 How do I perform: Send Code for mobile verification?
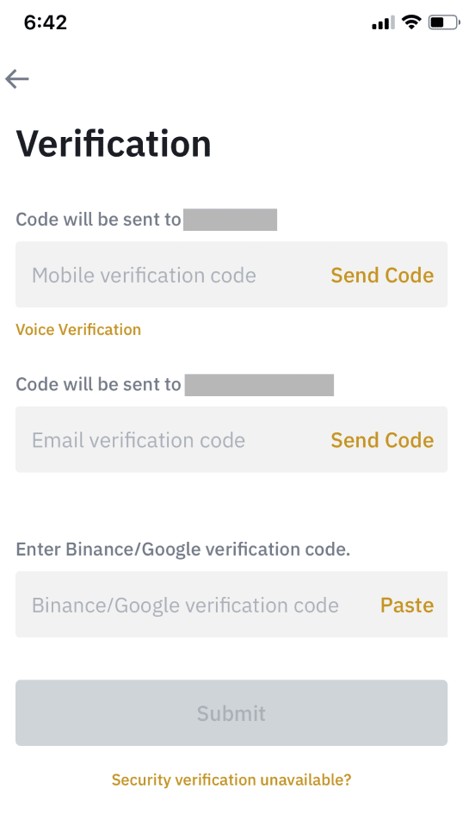coord(382,275)
